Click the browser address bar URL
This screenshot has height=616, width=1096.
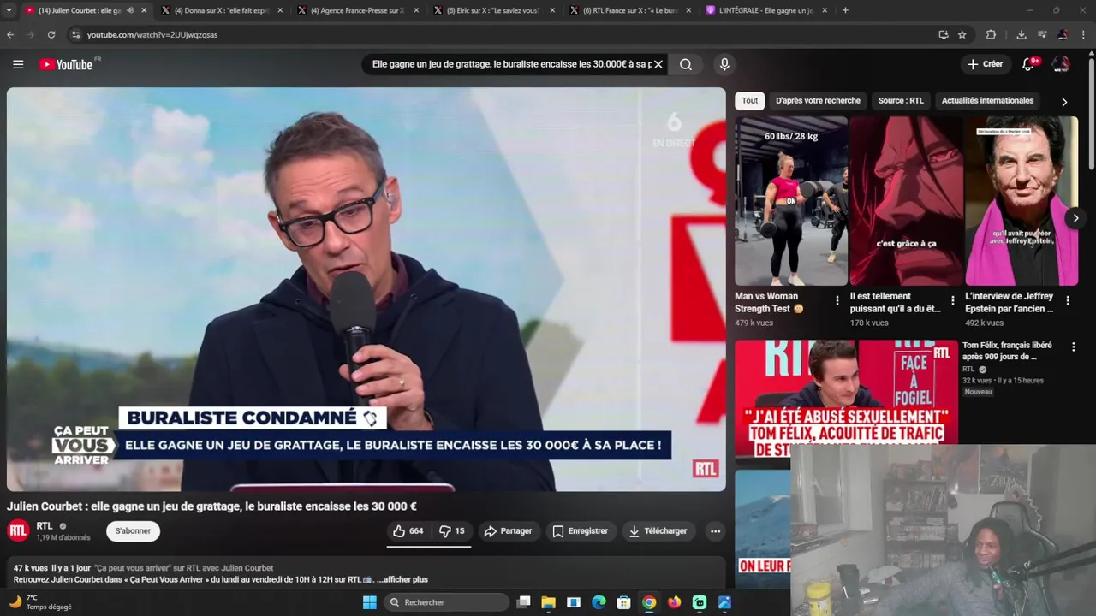(152, 35)
